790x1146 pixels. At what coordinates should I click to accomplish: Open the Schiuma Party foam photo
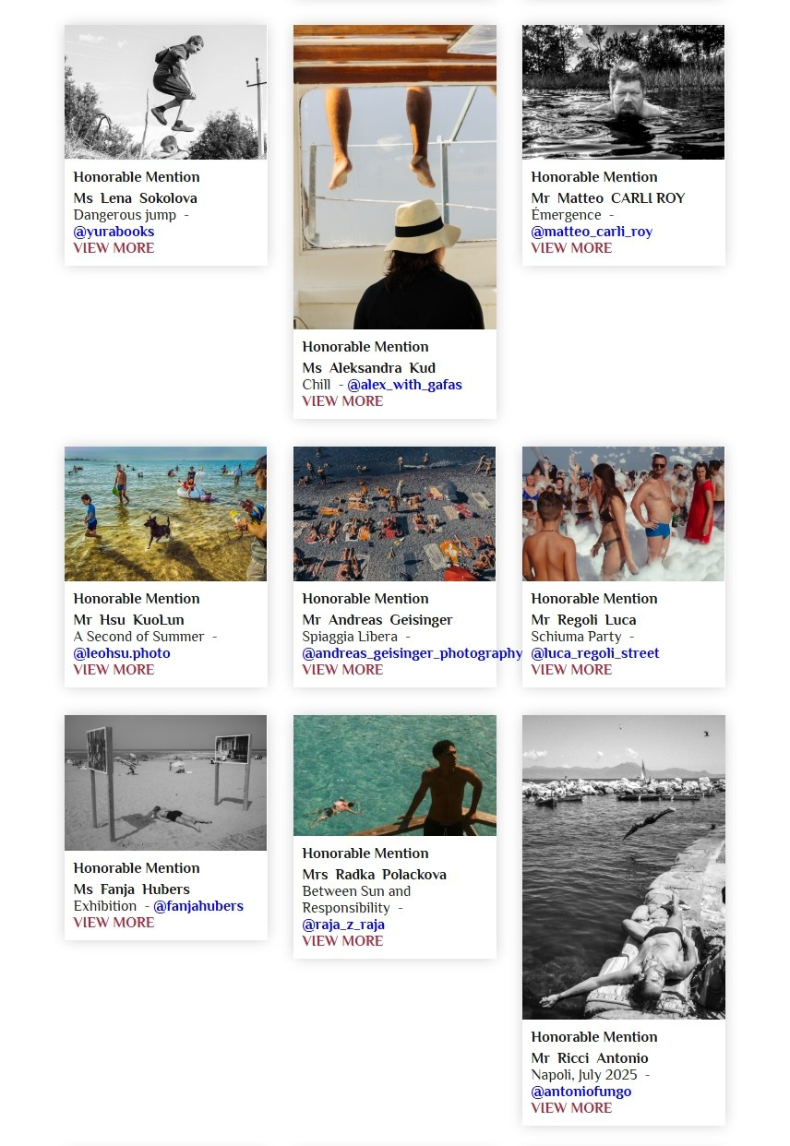pos(623,514)
